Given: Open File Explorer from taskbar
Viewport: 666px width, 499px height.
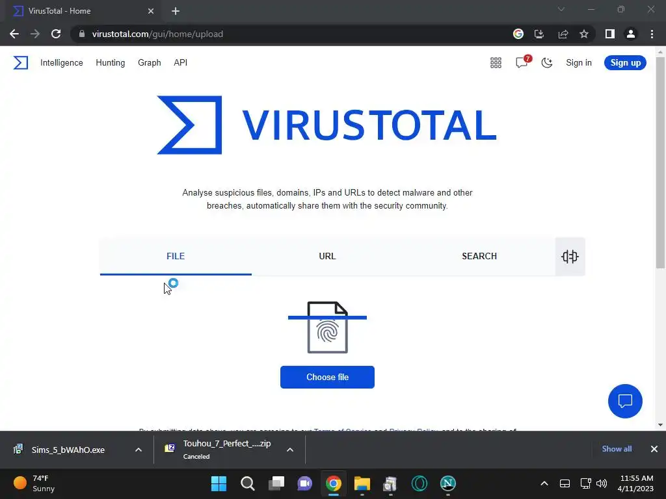Looking at the screenshot, I should (362, 483).
